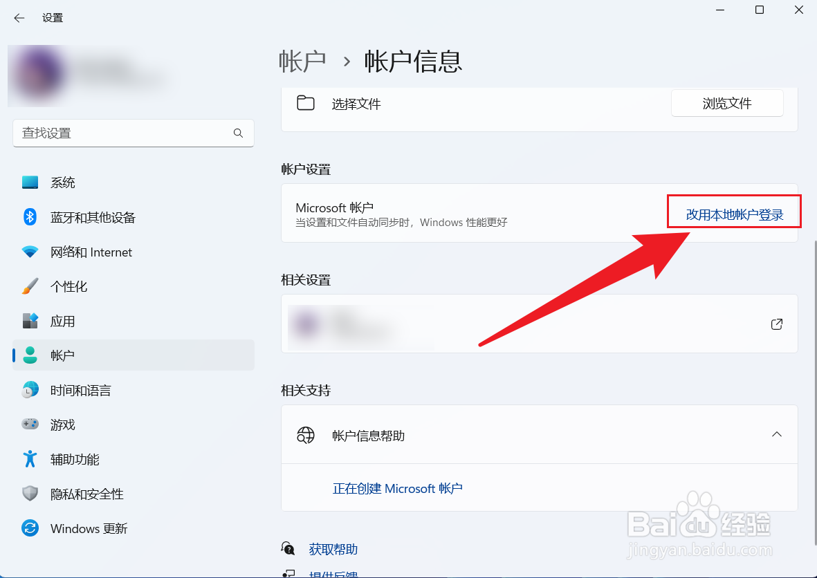Click the Microsoft 帐户 row title
The height and width of the screenshot is (578, 817).
335,208
